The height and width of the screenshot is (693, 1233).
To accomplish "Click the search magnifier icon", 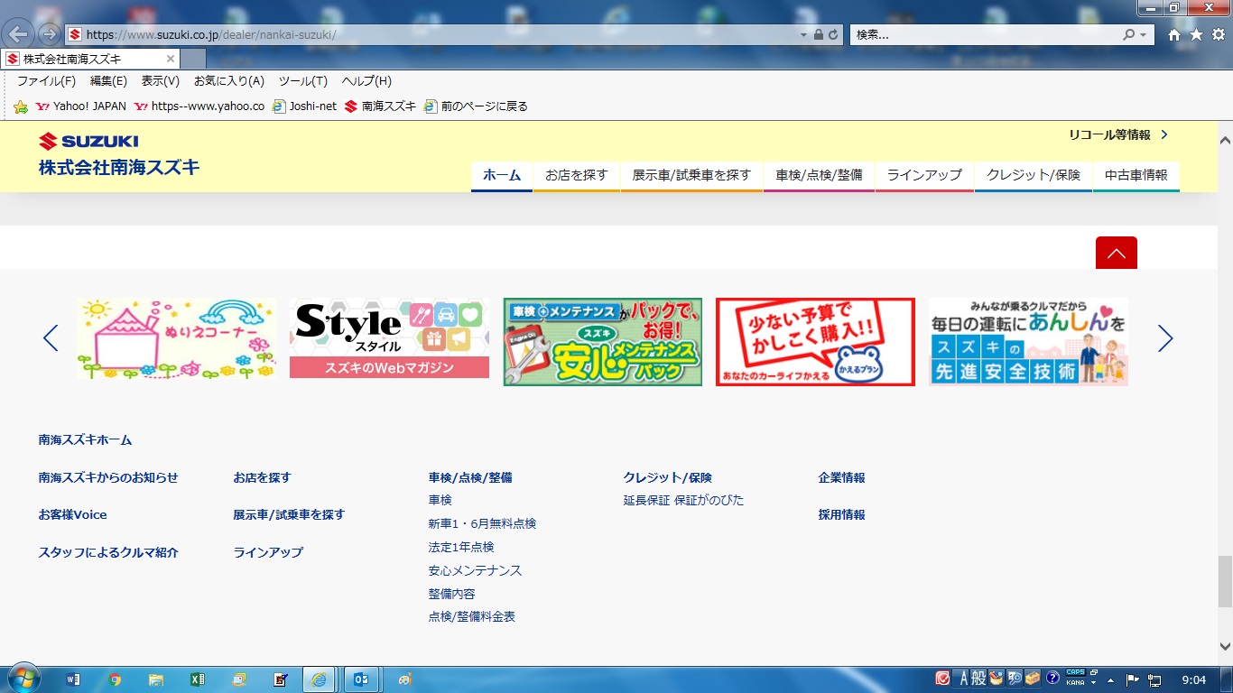I will click(x=1128, y=34).
